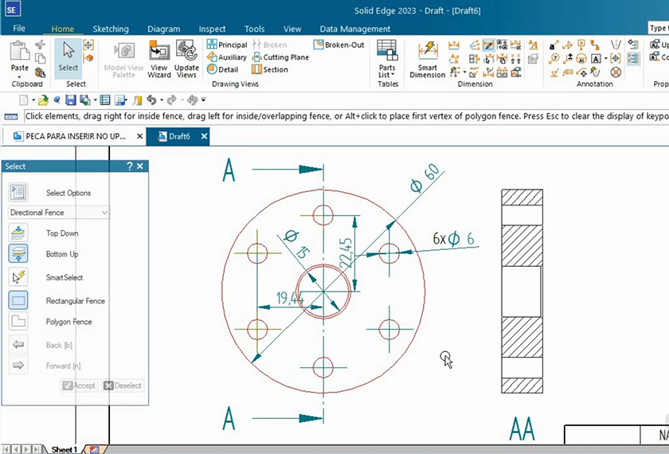669x454 pixels.
Task: Click the Update Views icon
Action: click(x=186, y=59)
